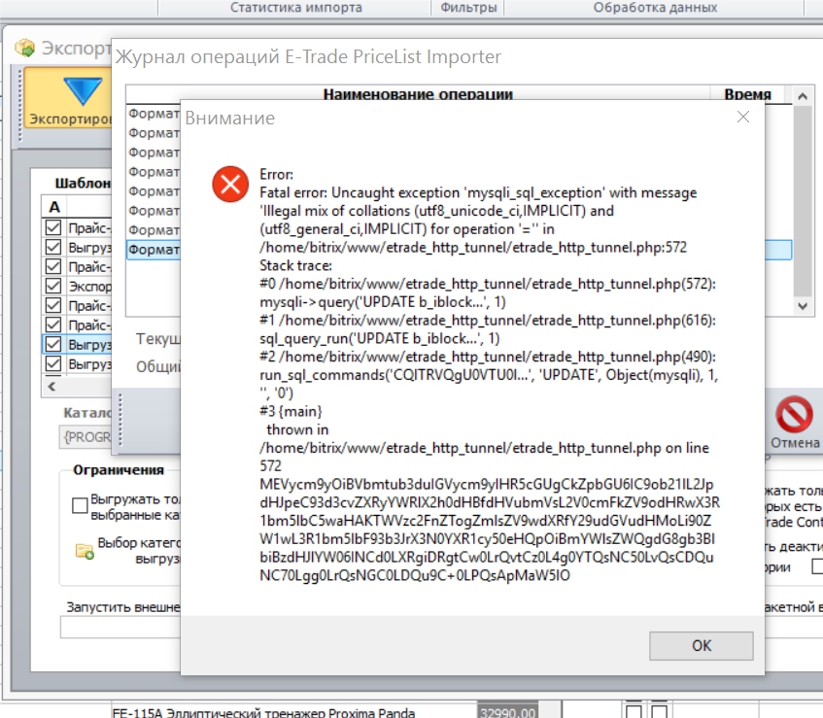Image resolution: width=823 pixels, height=718 pixels.
Task: Select the highlighted Формат row in the journal
Action: (154, 250)
